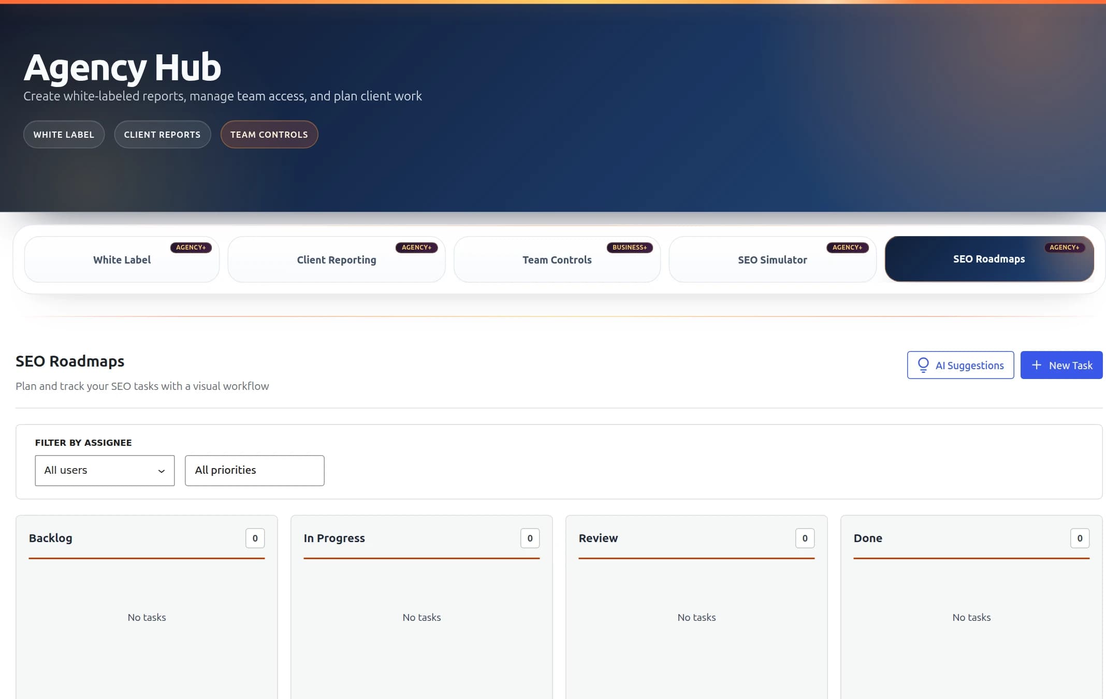Click the CLIENT REPORTS pill button
The image size is (1106, 699).
coord(162,135)
